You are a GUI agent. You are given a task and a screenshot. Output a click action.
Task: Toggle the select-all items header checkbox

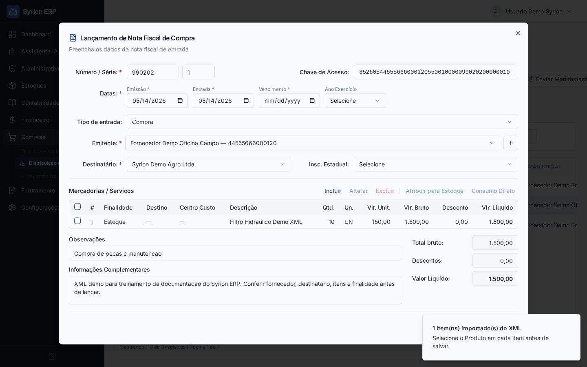point(77,207)
